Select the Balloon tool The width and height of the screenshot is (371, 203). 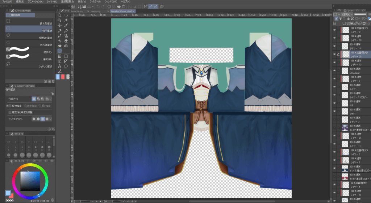click(66, 66)
